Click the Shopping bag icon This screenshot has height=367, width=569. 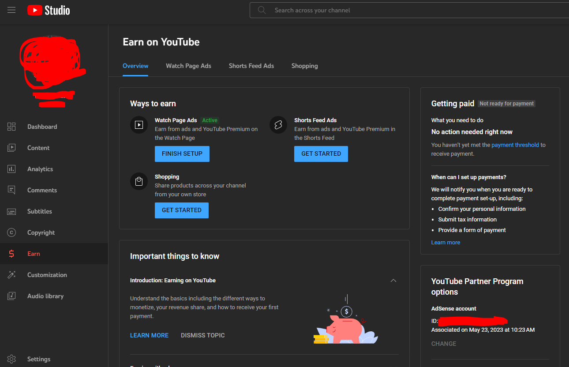coord(139,181)
